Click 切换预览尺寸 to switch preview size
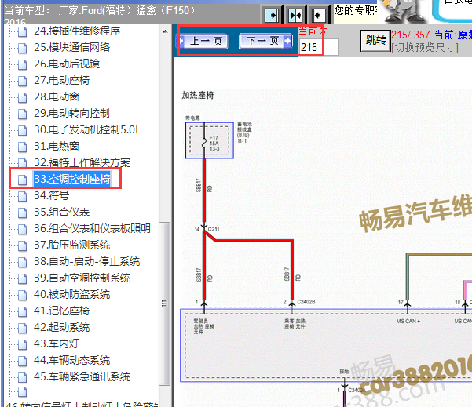The width and height of the screenshot is (472, 407). (x=425, y=47)
